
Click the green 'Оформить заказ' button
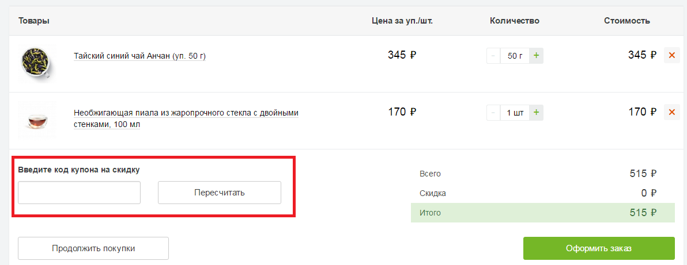[x=598, y=248]
